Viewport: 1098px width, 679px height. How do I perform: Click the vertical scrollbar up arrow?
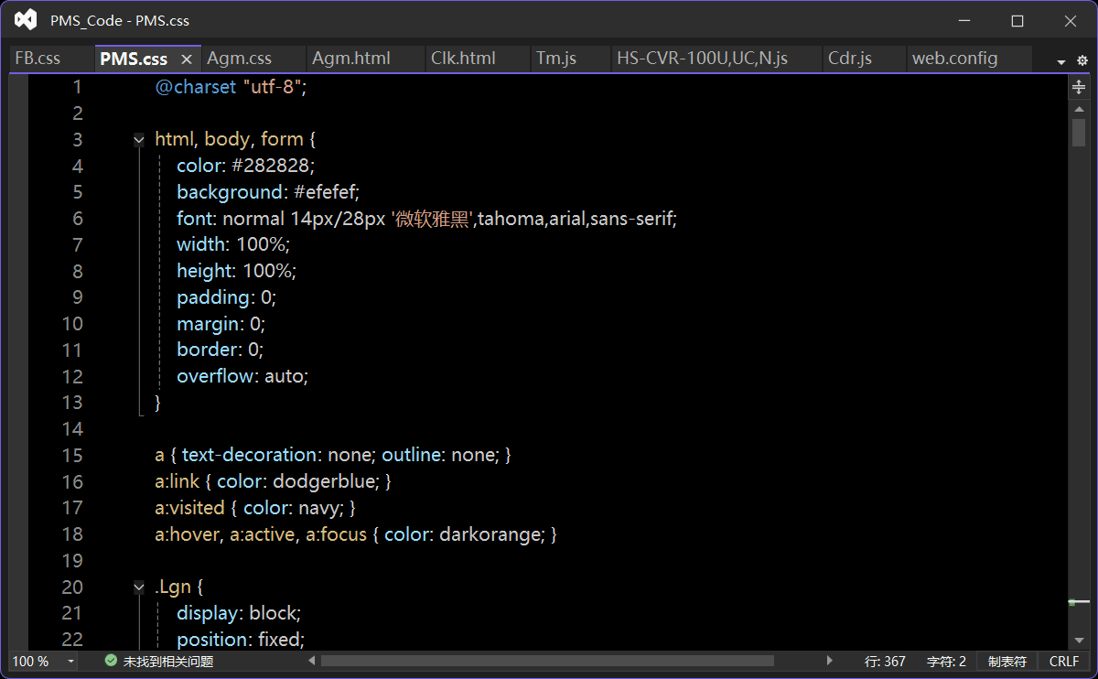click(1079, 109)
